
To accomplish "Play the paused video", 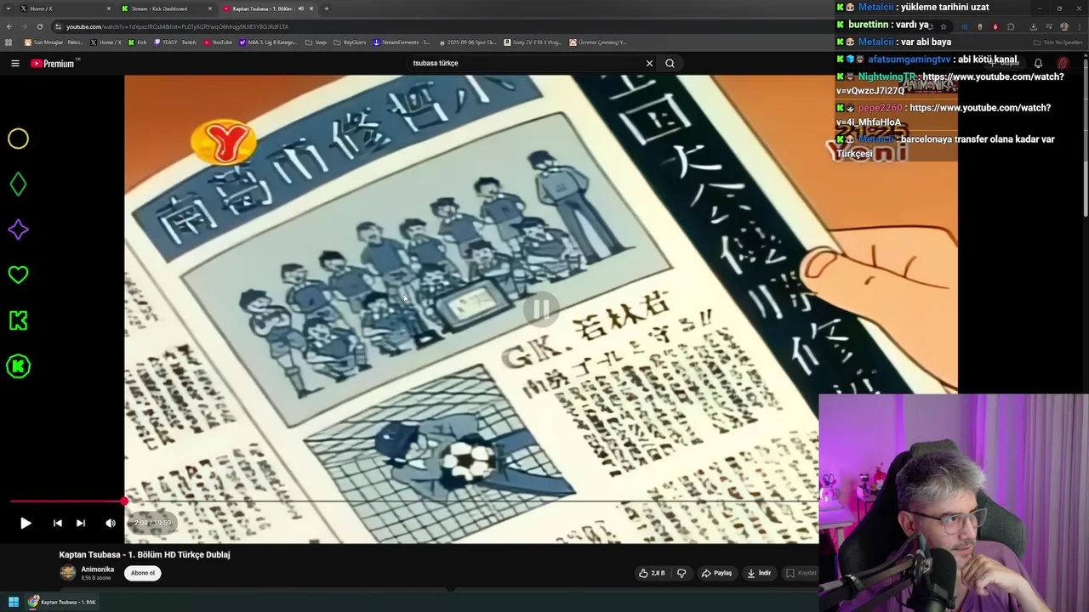I will click(x=26, y=523).
